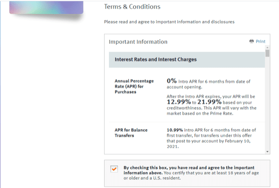Click the Terms & Conditions heading
This screenshot has height=188, width=279.
pos(132,7)
